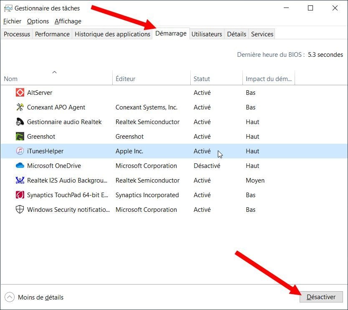Select Windows Security notificatio... entry
Viewport: 348px width, 310px height.
tap(68, 210)
